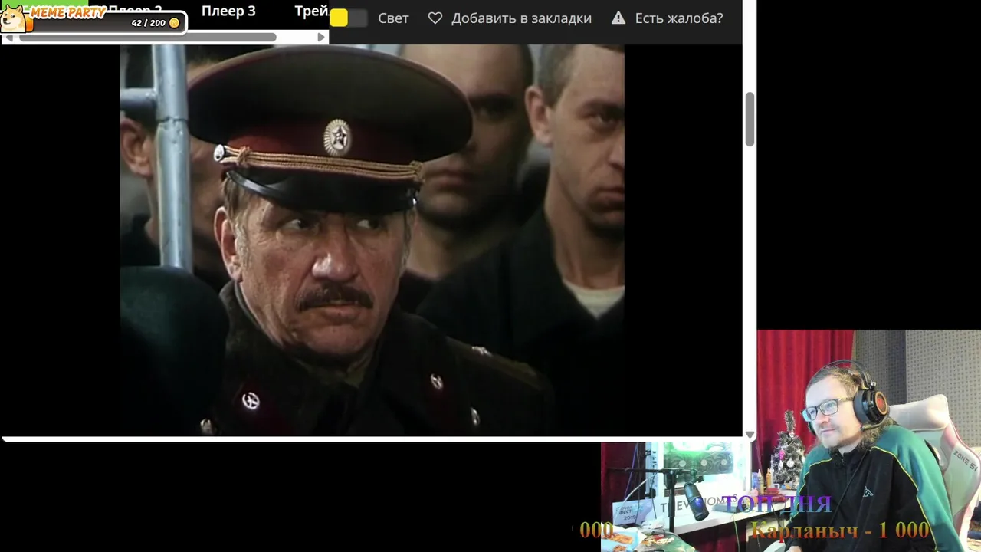Click the scrollbar down arrow
This screenshot has height=552, width=981.
coord(750,435)
